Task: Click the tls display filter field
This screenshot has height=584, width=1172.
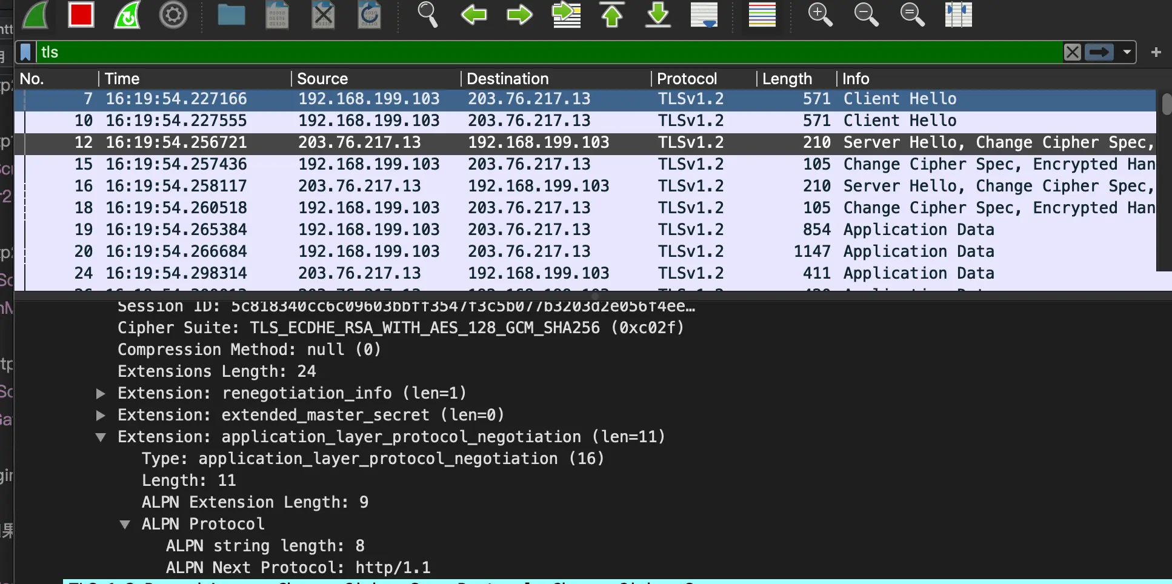Action: tap(548, 52)
